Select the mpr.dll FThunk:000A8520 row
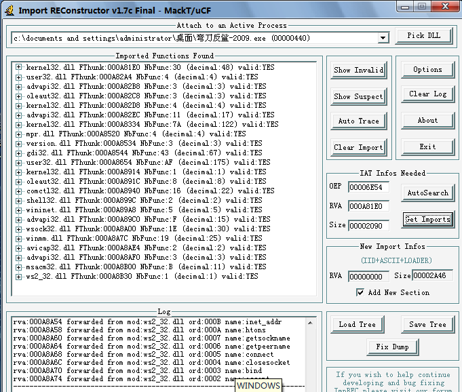 tap(136, 134)
